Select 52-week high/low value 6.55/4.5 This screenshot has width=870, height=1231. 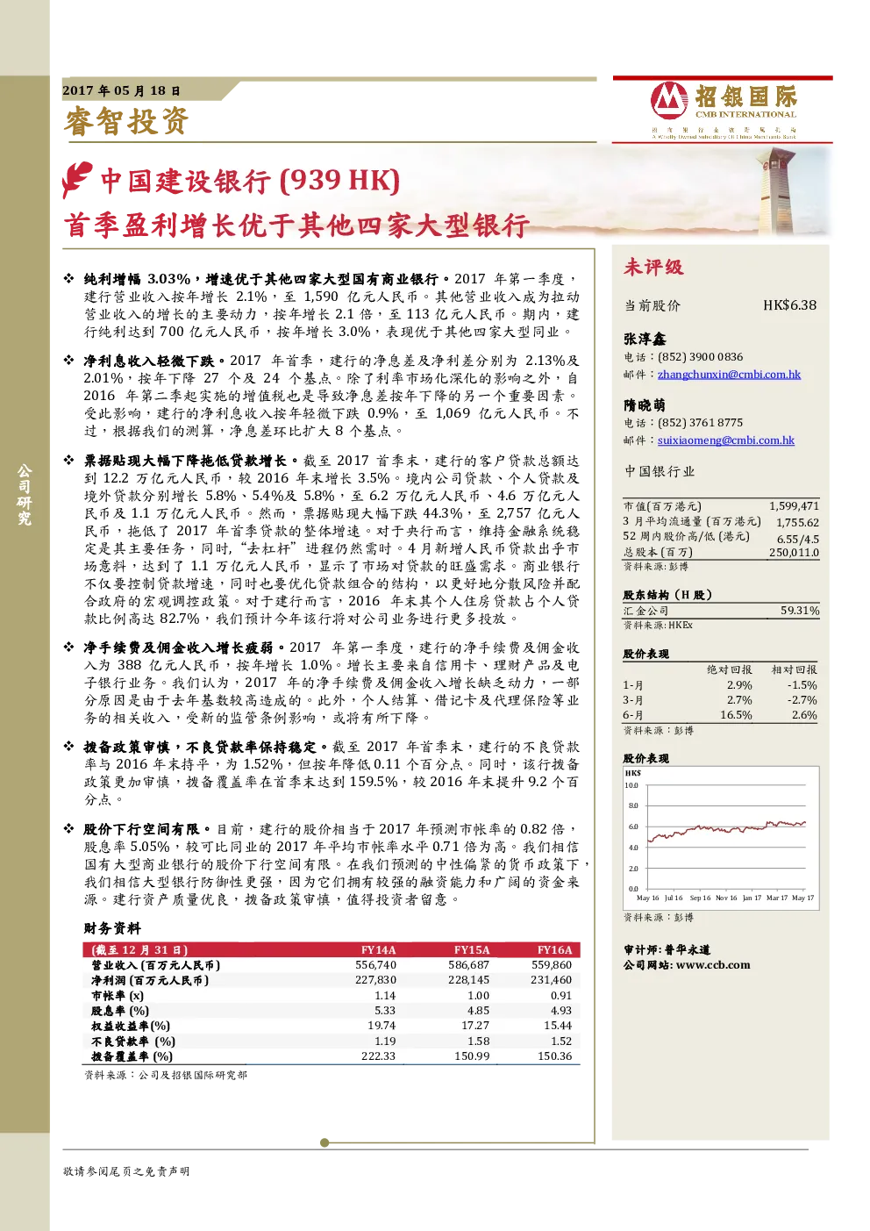coord(798,540)
